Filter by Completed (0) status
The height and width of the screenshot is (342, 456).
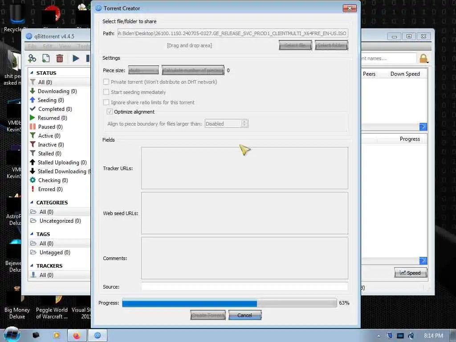(x=55, y=109)
